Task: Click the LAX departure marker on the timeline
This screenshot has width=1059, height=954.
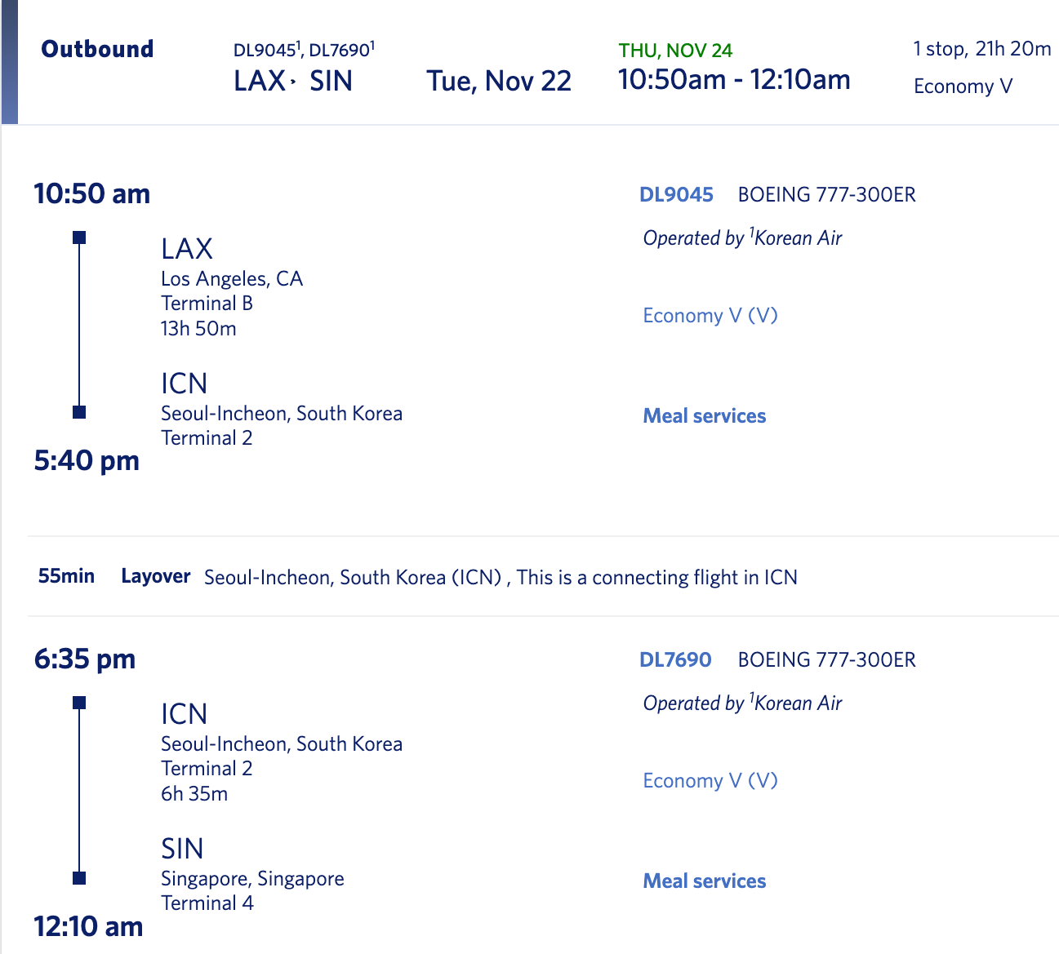Action: (79, 237)
